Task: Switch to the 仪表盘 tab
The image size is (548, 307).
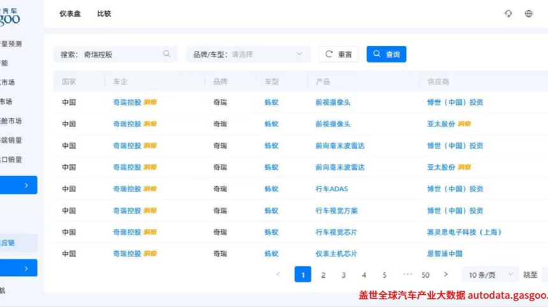Action: point(70,13)
